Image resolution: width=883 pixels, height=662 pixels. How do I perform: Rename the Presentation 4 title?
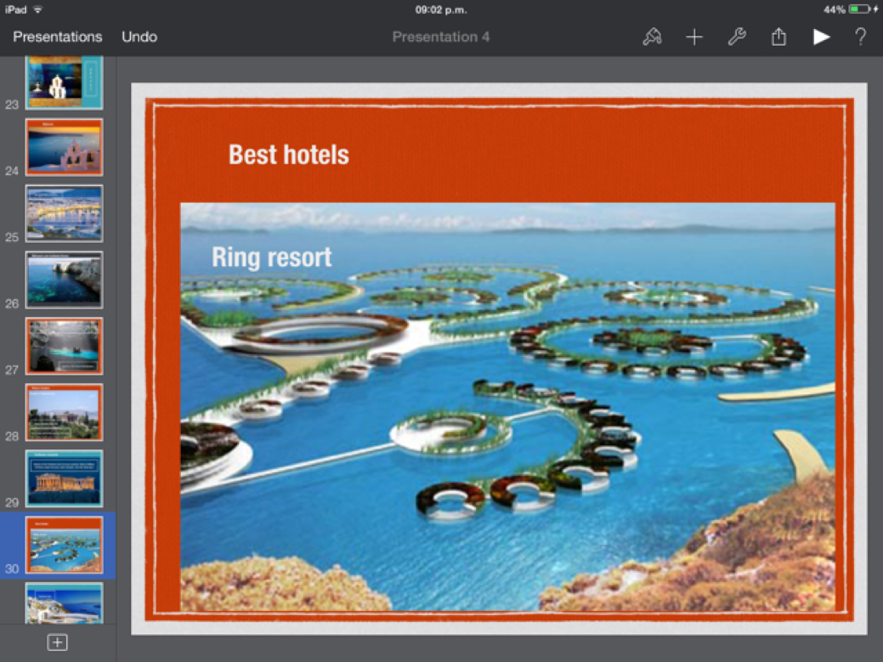click(441, 37)
